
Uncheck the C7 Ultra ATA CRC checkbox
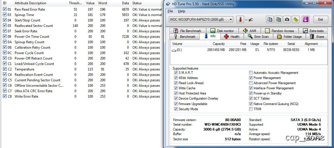click(5, 91)
